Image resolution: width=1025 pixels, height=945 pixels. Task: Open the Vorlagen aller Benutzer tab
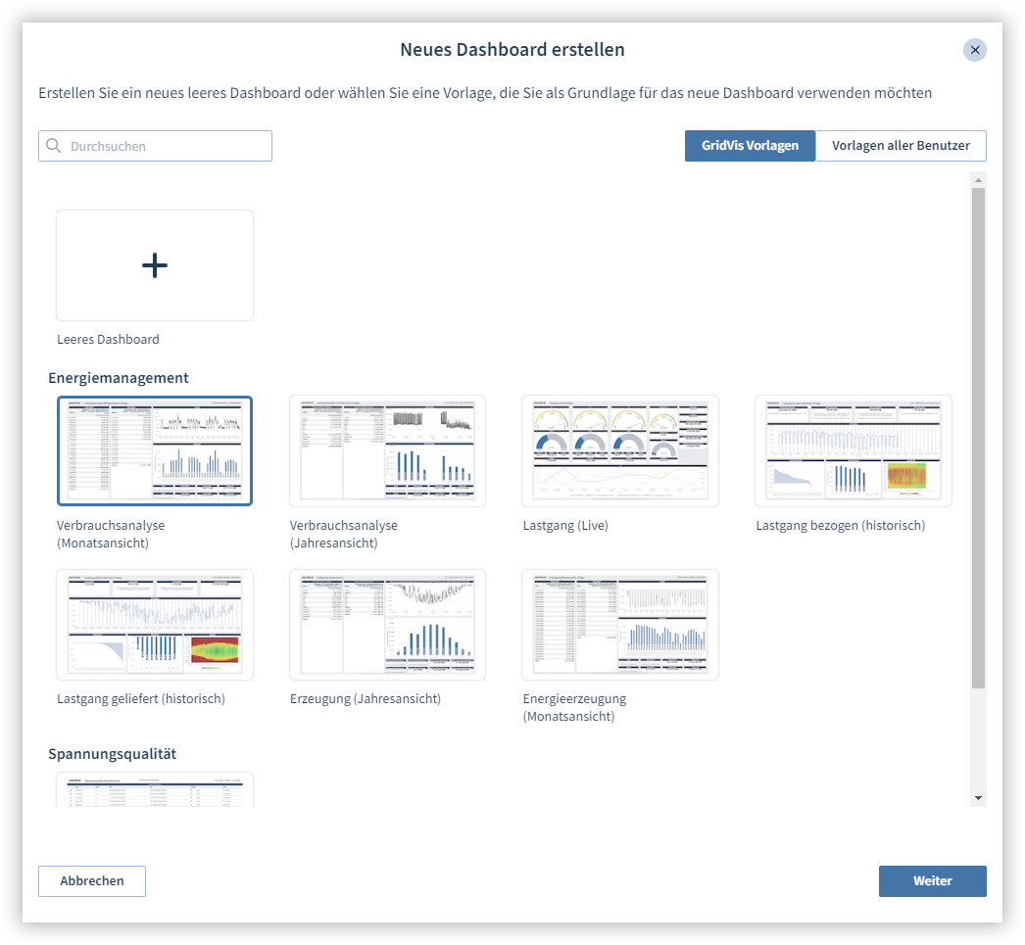pyautogui.click(x=901, y=145)
